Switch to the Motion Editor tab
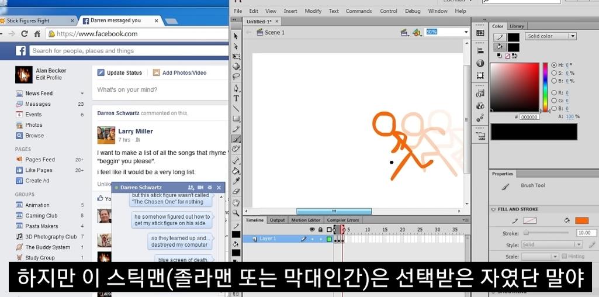 pyautogui.click(x=306, y=220)
